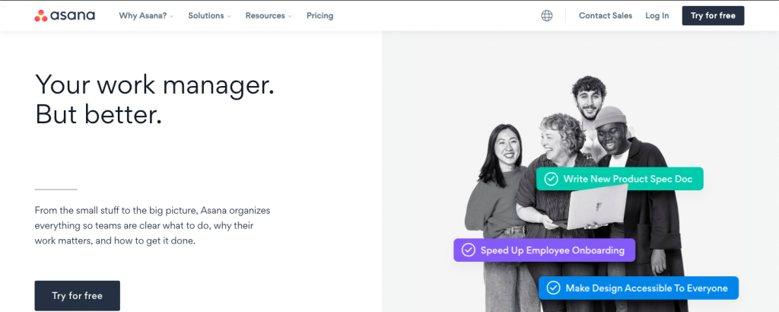Click the checkmark circle on Write New Product Spec Doc
779x312 pixels.
point(551,179)
